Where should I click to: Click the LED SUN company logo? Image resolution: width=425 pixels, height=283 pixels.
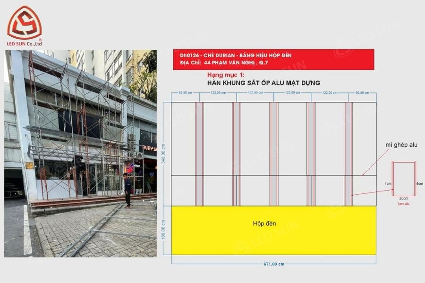24,22
